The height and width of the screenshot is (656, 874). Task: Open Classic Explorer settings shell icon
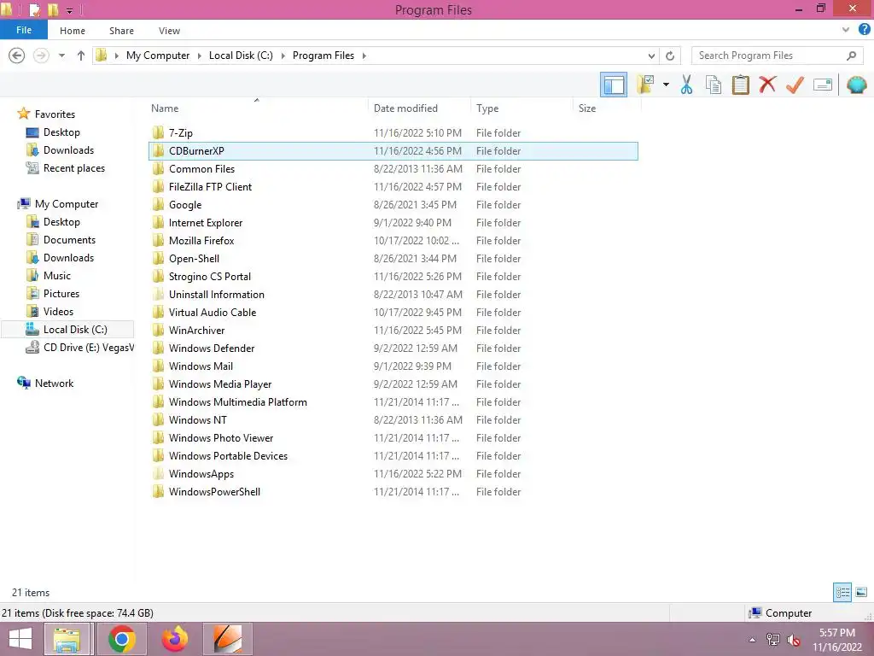857,85
